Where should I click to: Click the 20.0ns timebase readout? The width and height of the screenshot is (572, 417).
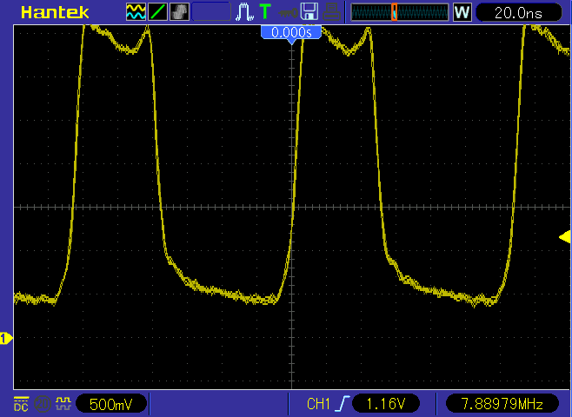tap(518, 13)
